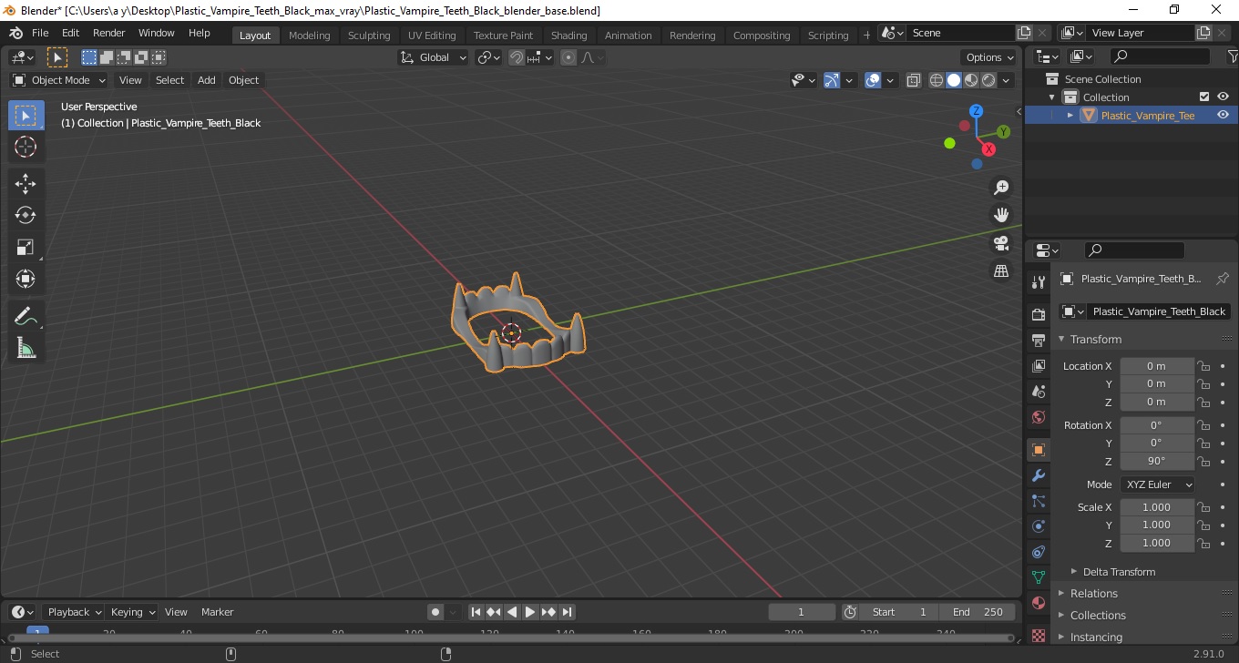The image size is (1239, 663).
Task: Toggle show gizmo button
Action: point(832,80)
